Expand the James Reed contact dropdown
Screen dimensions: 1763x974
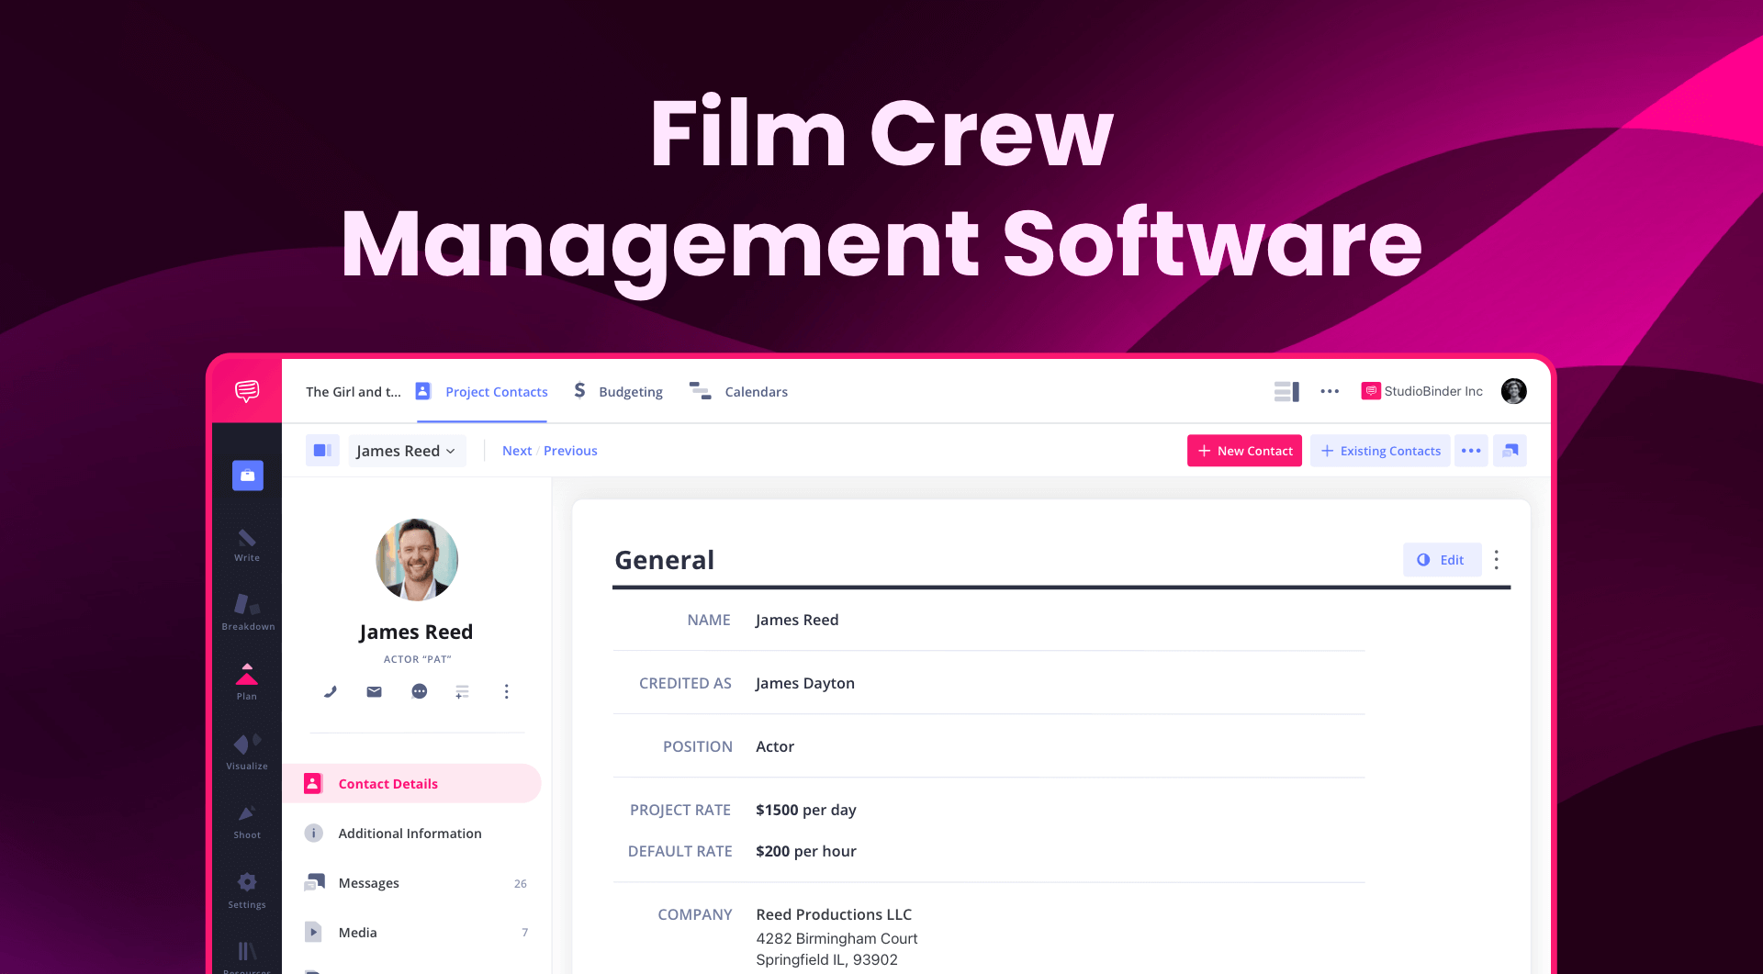[407, 450]
